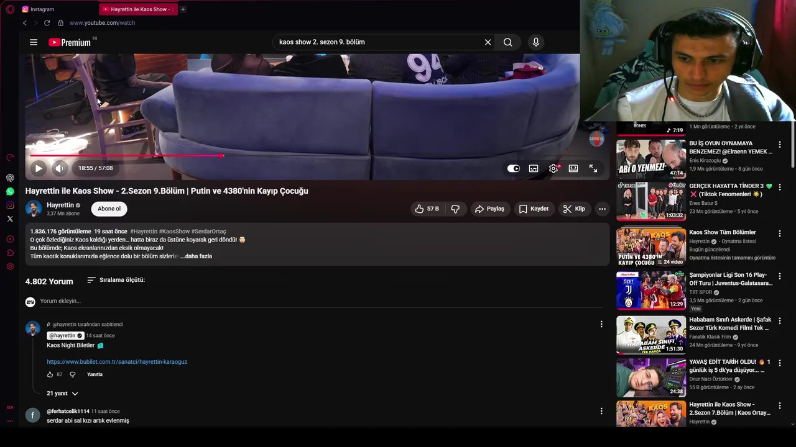Dislike the video thumbs down
Viewport: 796px width, 447px height.
pyautogui.click(x=455, y=209)
